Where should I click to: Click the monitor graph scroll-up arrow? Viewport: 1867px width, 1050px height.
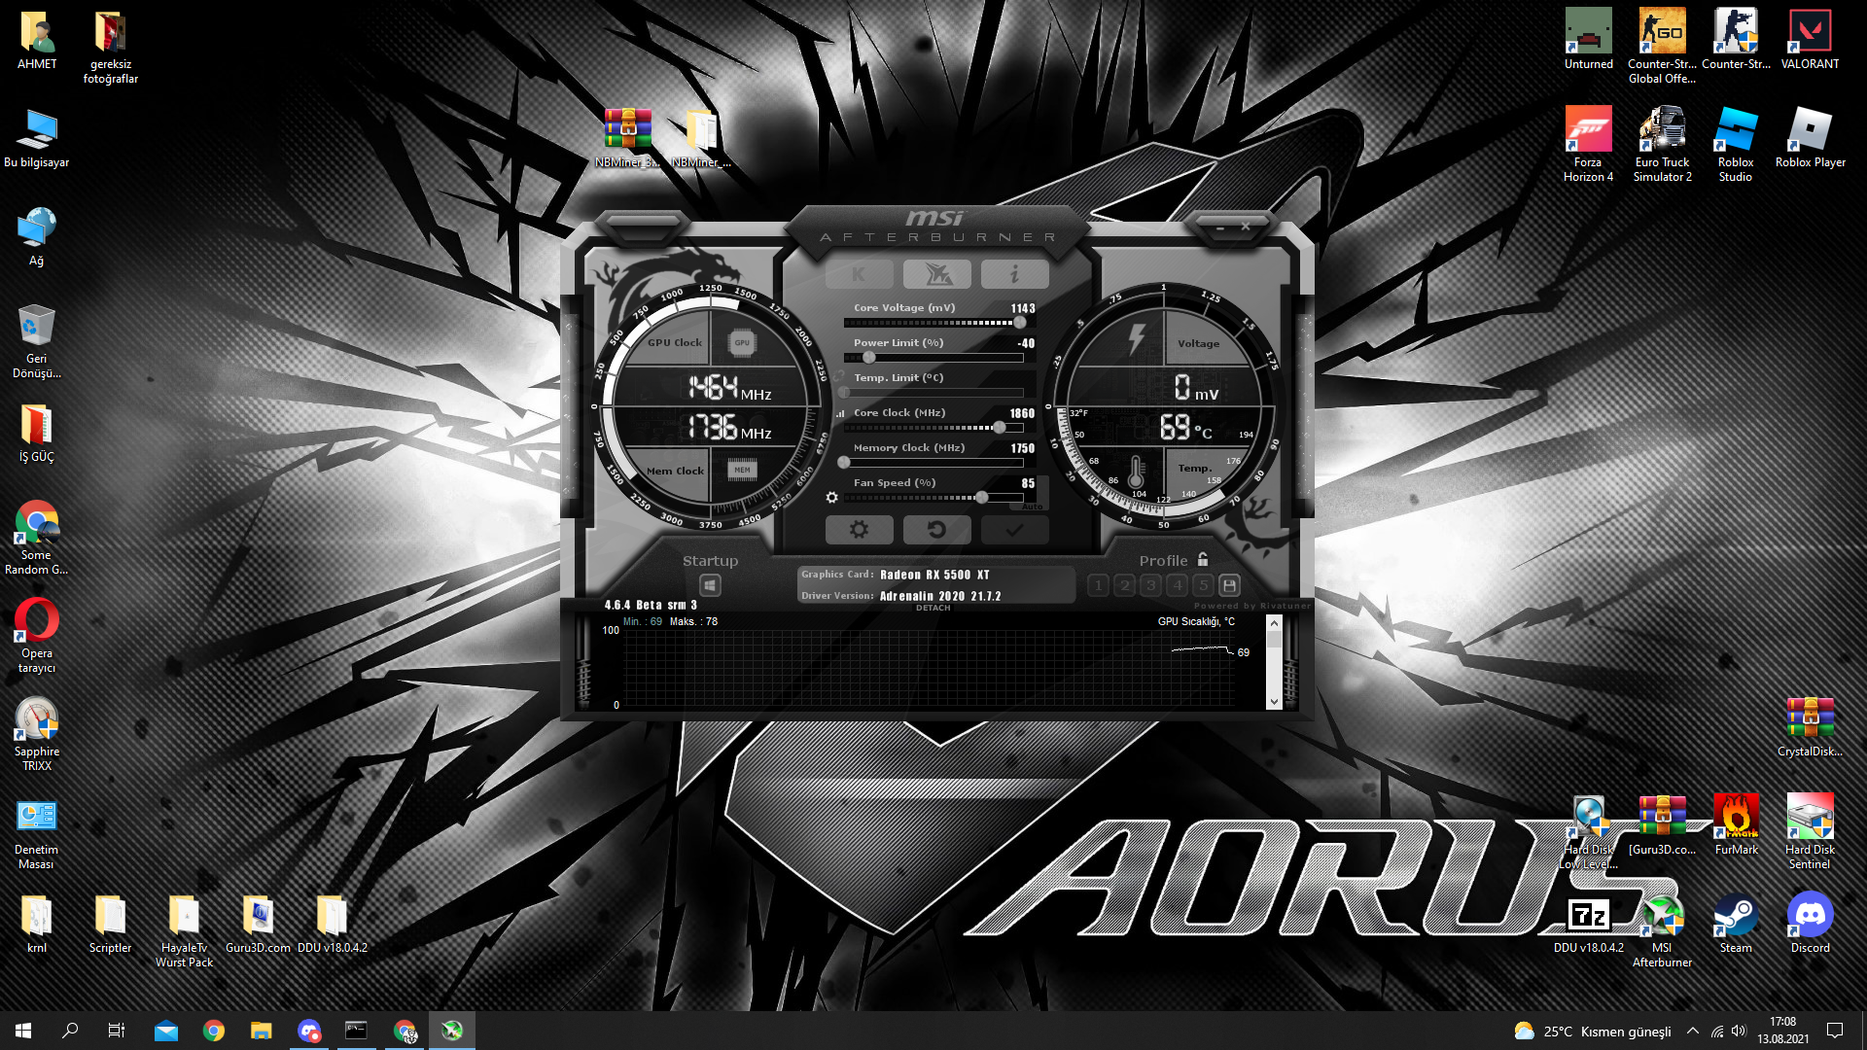[x=1274, y=624]
